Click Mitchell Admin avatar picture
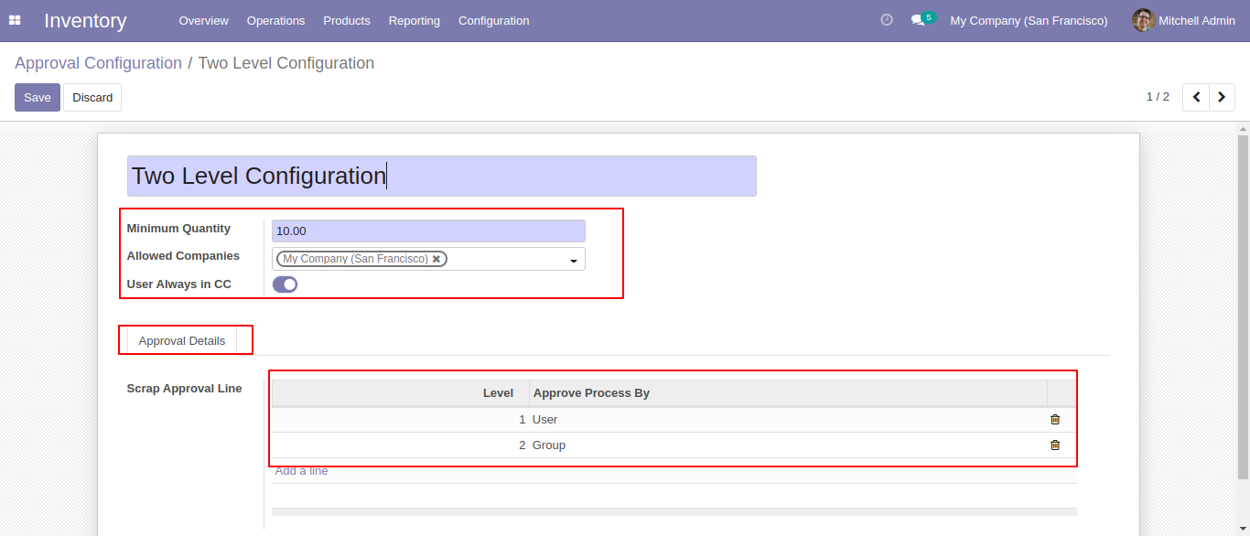This screenshot has width=1250, height=536. click(x=1143, y=20)
